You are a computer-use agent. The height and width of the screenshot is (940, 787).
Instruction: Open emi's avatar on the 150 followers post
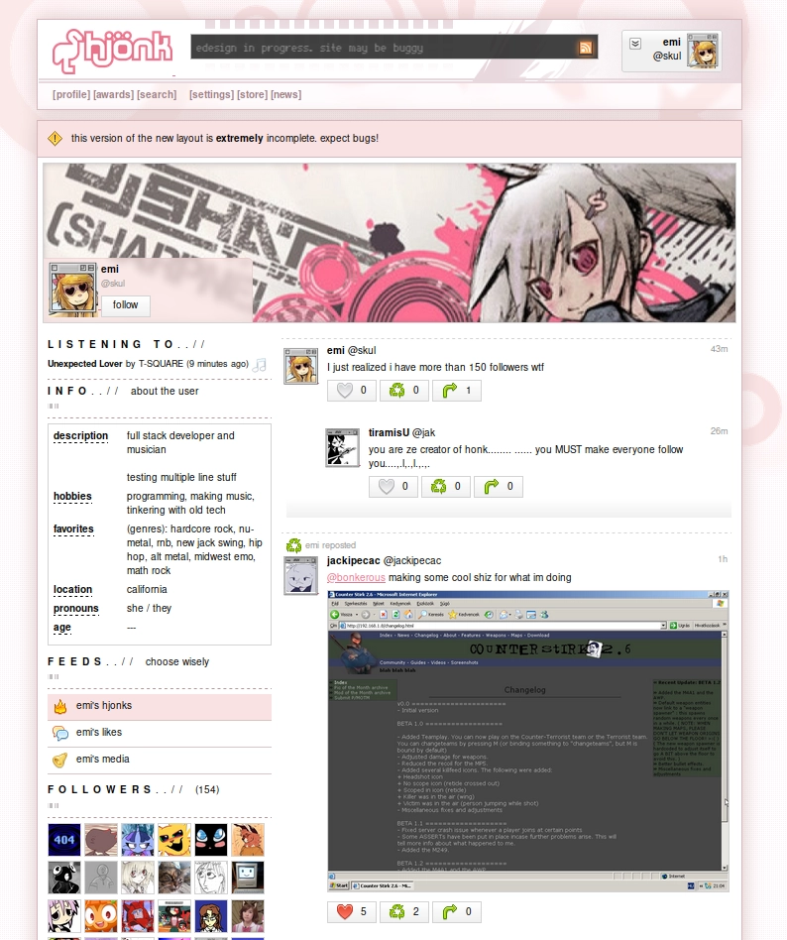(300, 366)
